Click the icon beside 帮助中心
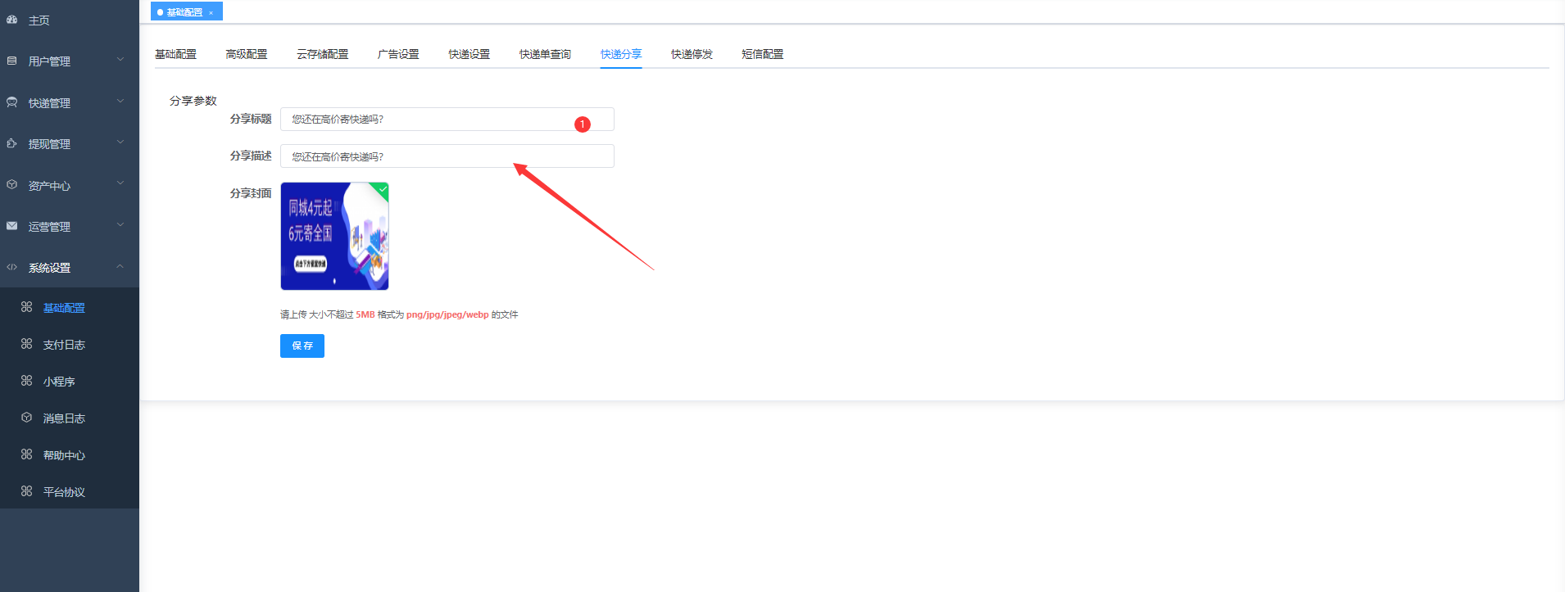1565x592 pixels. click(x=26, y=454)
